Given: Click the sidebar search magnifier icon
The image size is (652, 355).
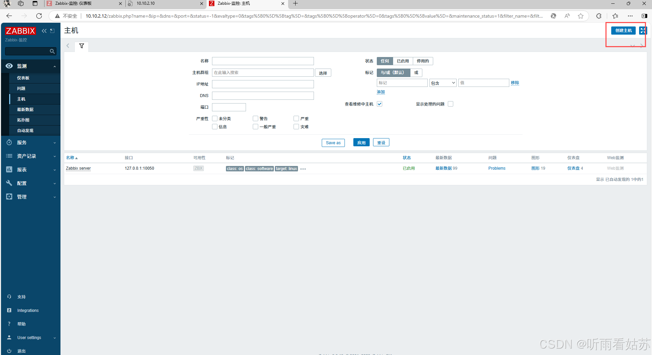Looking at the screenshot, I should [x=52, y=51].
